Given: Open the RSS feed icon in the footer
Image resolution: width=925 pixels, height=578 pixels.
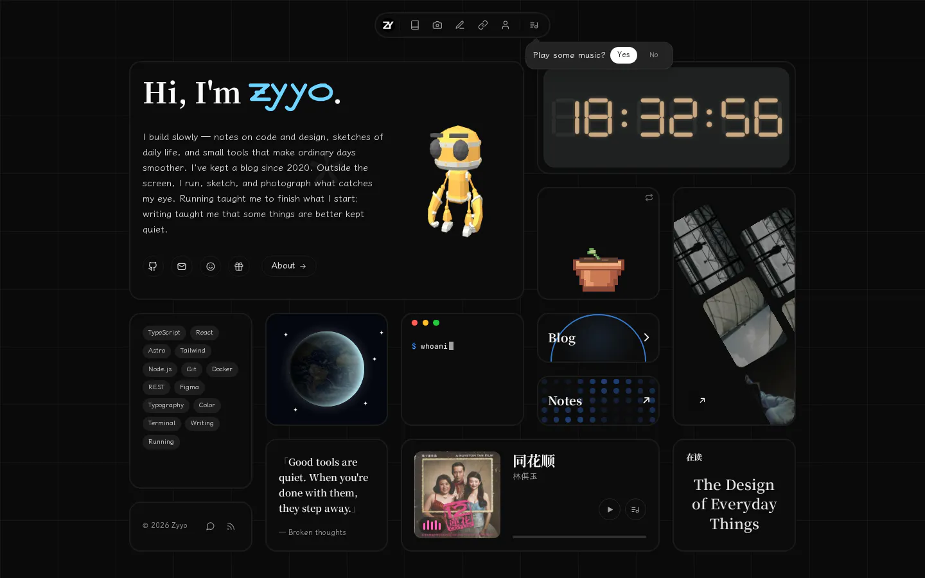Looking at the screenshot, I should [231, 527].
